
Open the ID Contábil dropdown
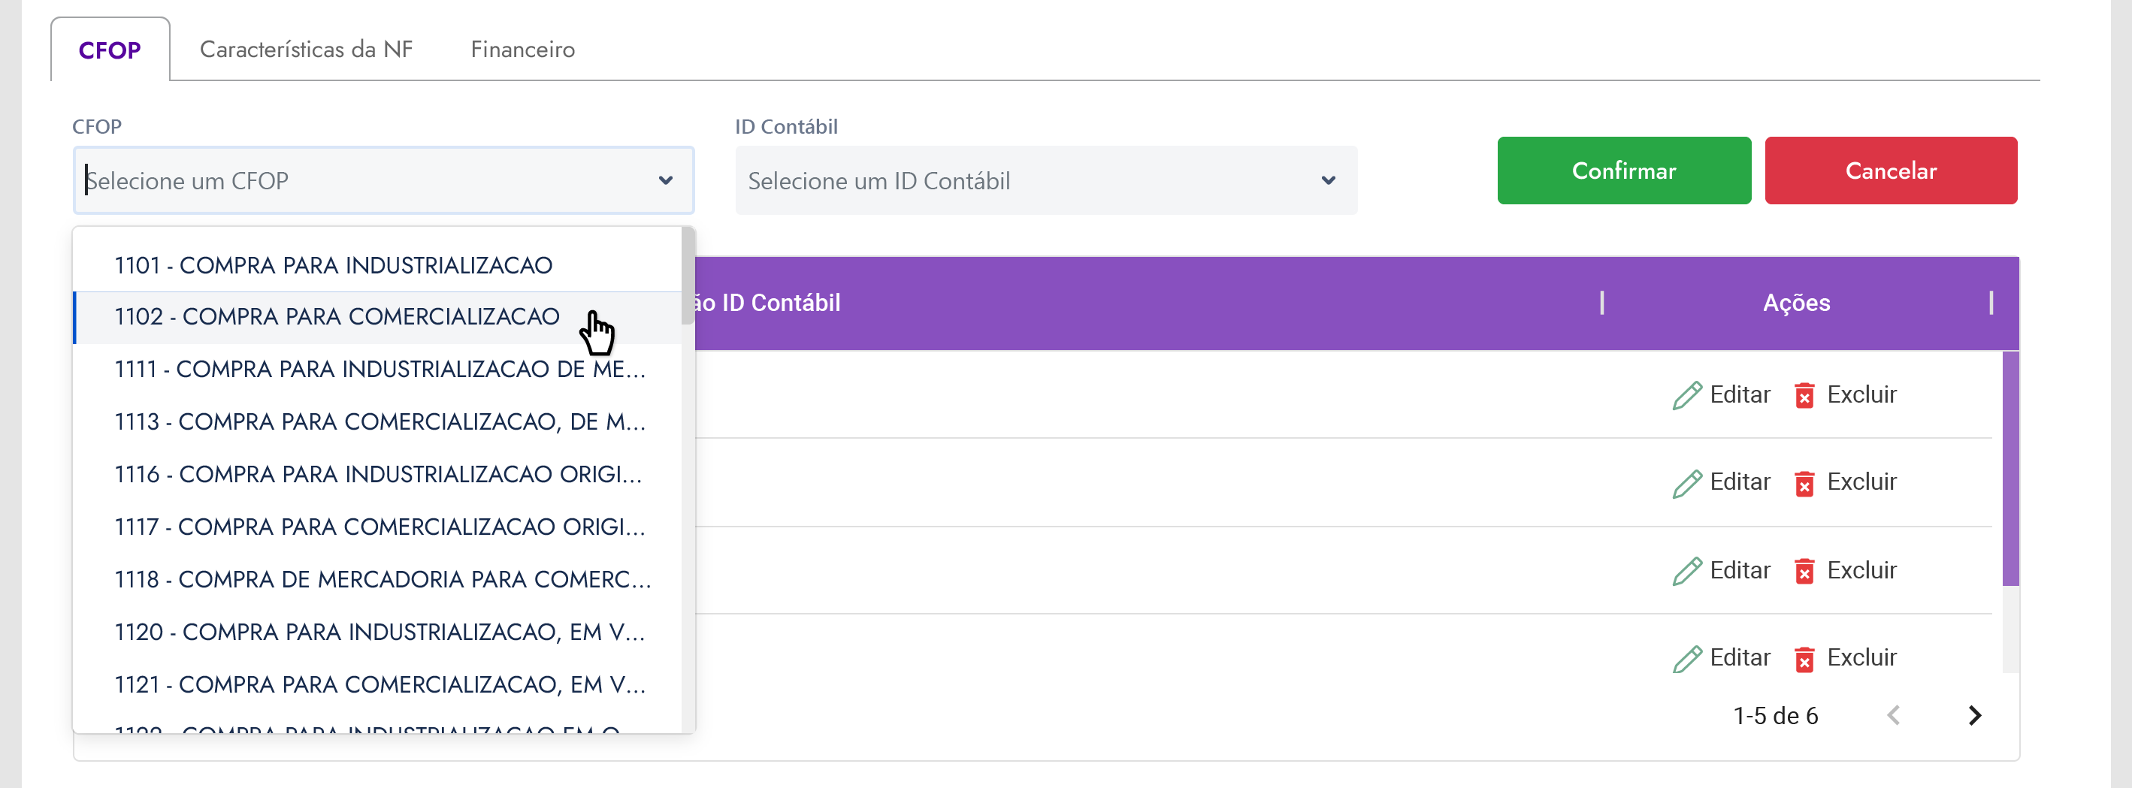click(x=1045, y=180)
